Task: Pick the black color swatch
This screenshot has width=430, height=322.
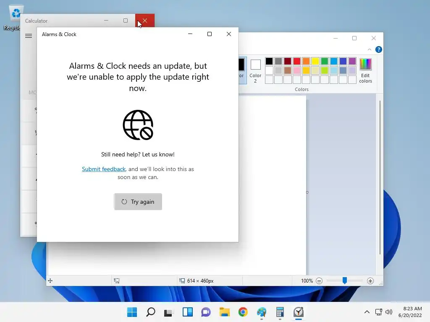Action: click(x=269, y=61)
